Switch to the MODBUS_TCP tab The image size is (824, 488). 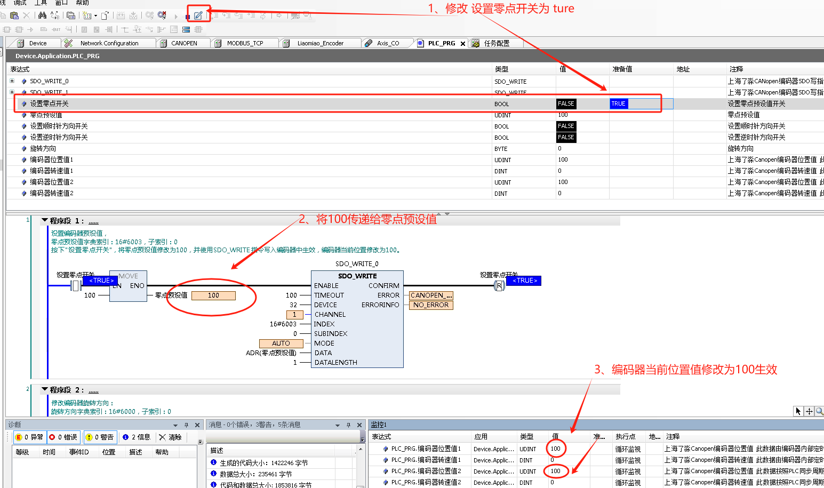(245, 43)
